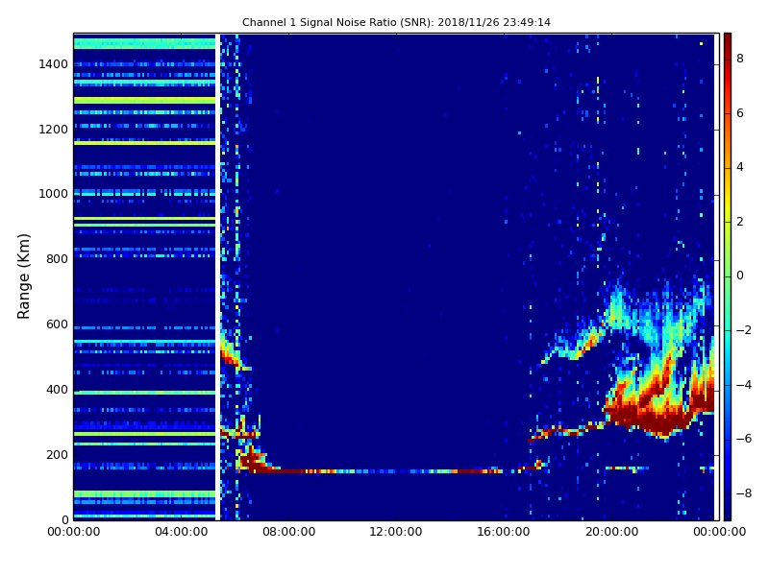Click the colorbar label −6
The height and width of the screenshot is (576, 769).
point(744,439)
